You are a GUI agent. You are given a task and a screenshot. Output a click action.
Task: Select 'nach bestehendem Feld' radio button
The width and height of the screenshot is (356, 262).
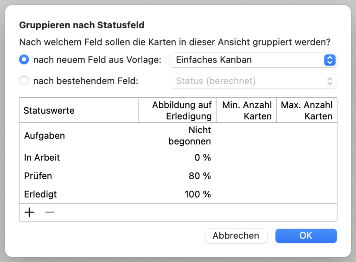click(x=24, y=81)
